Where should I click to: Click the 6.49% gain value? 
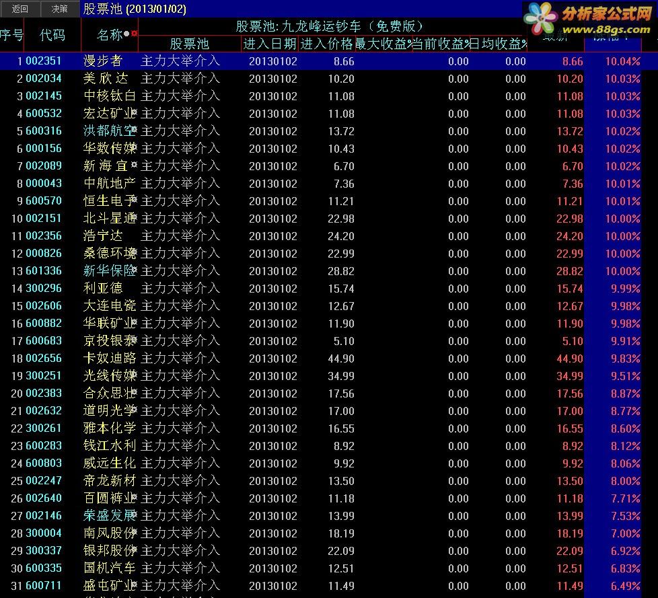(x=626, y=586)
